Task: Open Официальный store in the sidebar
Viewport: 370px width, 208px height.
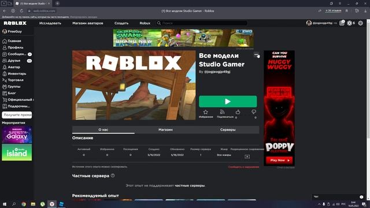Action: pos(18,99)
